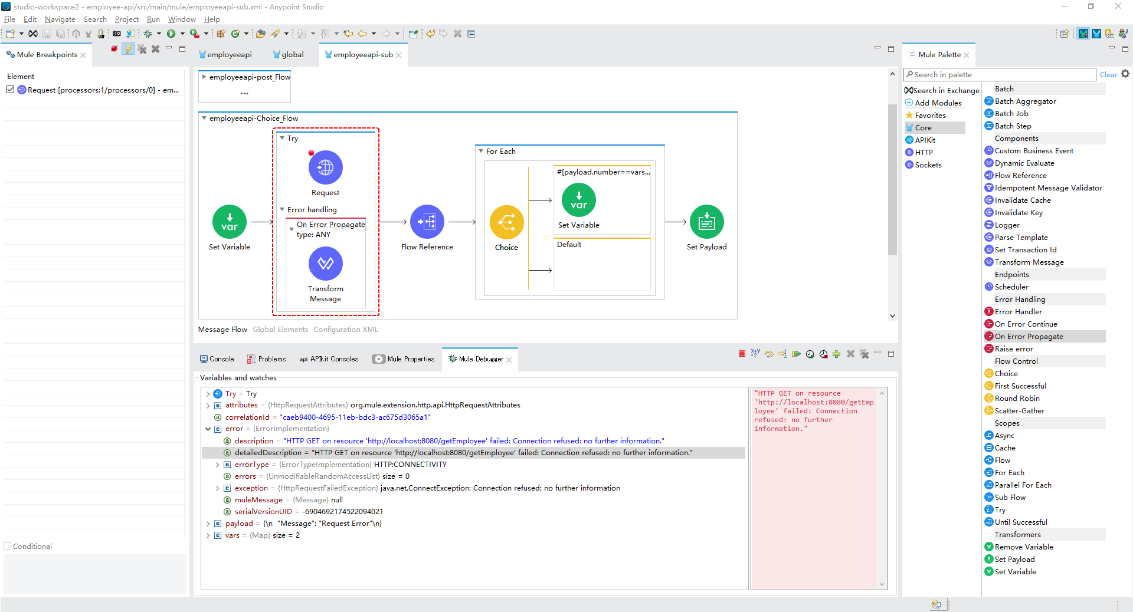The image size is (1133, 612).
Task: Open Favorites in the palette
Action: [x=925, y=115]
